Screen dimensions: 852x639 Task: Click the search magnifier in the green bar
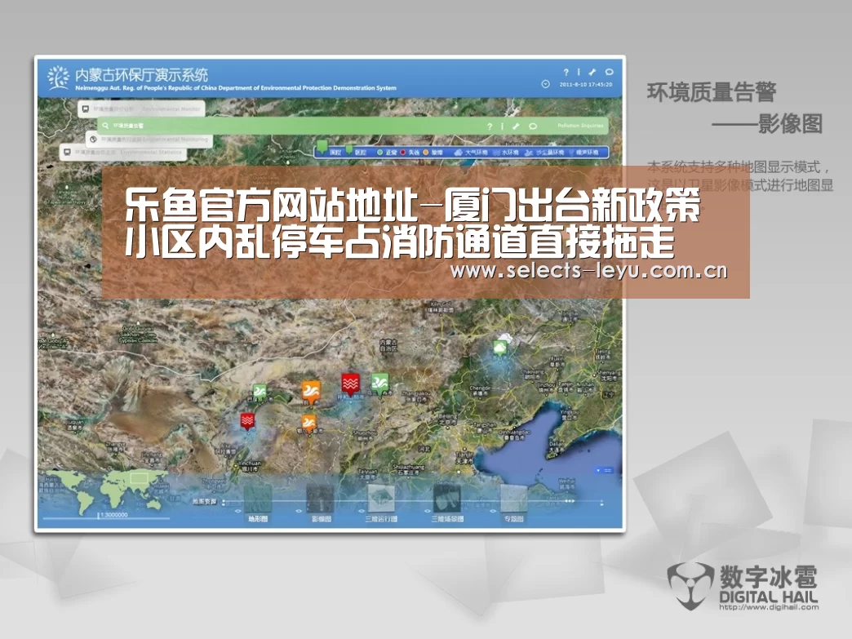click(x=105, y=126)
